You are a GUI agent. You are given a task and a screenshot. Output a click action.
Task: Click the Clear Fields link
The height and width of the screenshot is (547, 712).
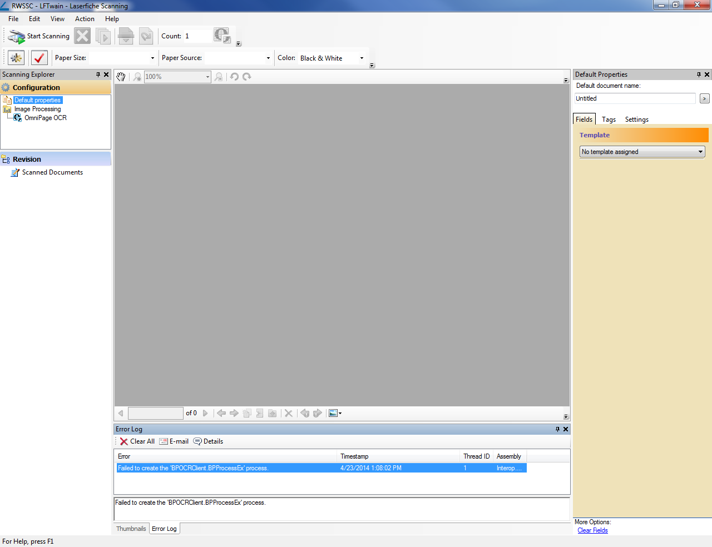coord(592,530)
